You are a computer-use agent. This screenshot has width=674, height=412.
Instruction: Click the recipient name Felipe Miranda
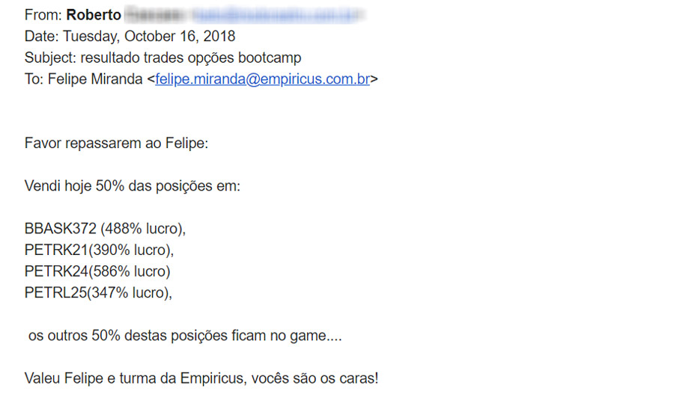94,79
